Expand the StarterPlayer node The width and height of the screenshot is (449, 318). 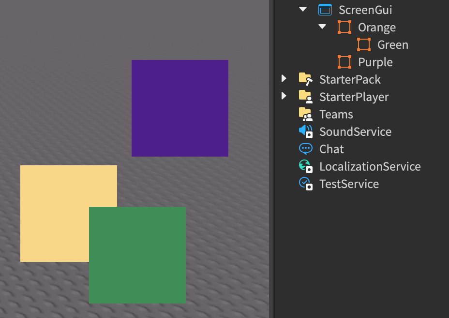[284, 96]
